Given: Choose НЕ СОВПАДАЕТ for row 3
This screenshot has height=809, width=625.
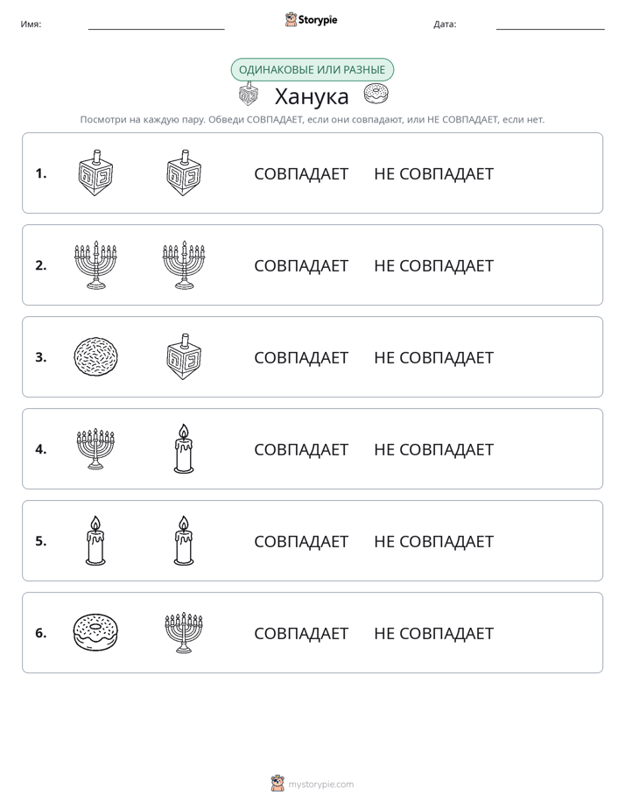Looking at the screenshot, I should [433, 357].
